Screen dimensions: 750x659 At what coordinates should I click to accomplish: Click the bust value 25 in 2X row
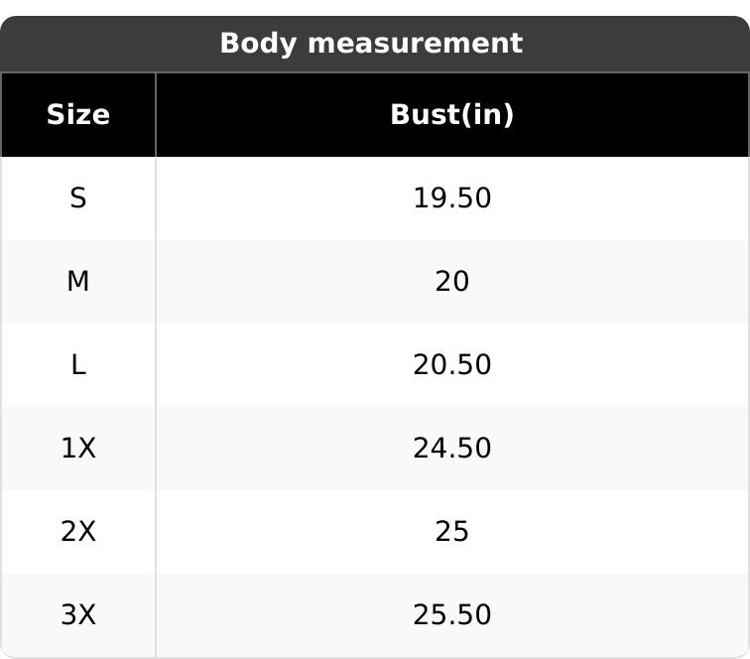coord(451,532)
